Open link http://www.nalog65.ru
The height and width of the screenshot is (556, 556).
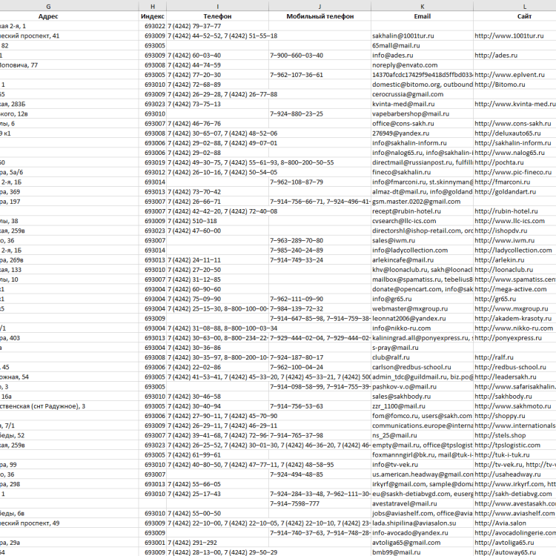[509, 153]
